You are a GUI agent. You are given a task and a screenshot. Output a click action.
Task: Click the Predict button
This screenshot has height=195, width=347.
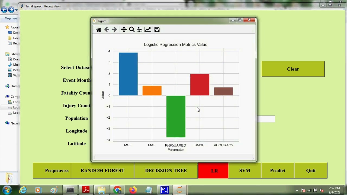pos(278,171)
